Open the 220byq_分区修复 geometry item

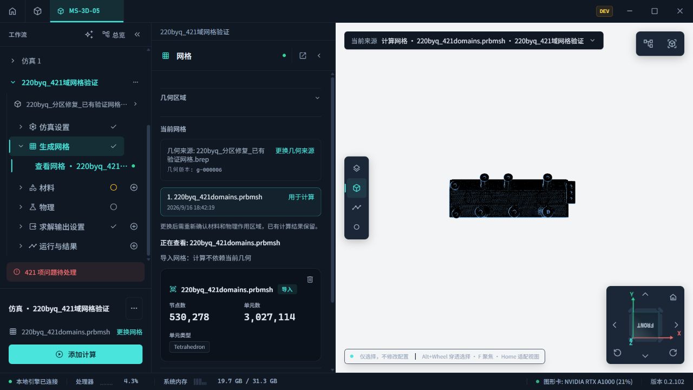(x=76, y=104)
